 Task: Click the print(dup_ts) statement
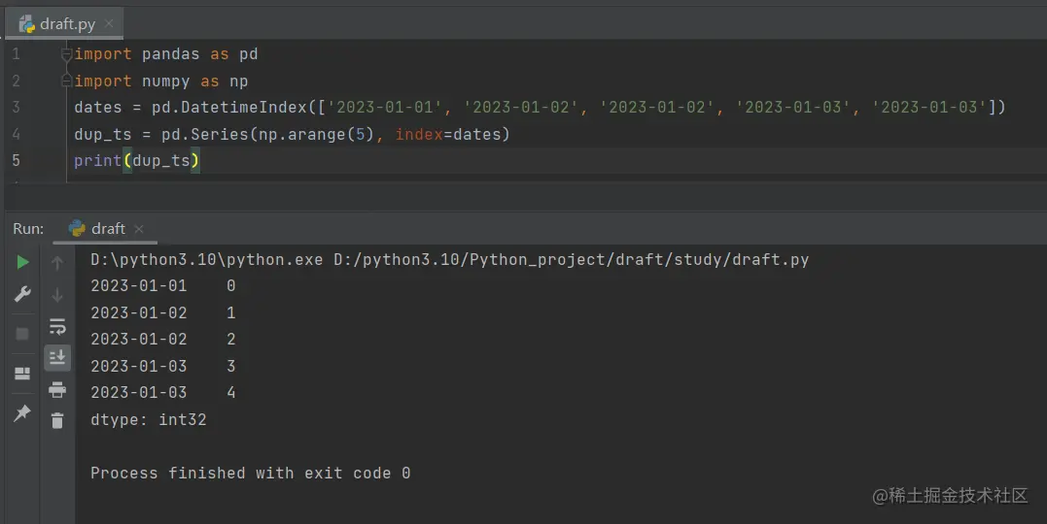pos(137,161)
